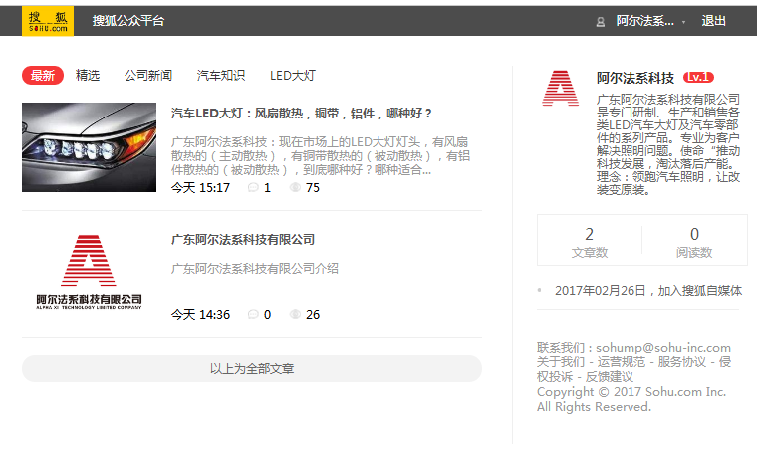Click the 退出 logout link

tap(713, 21)
